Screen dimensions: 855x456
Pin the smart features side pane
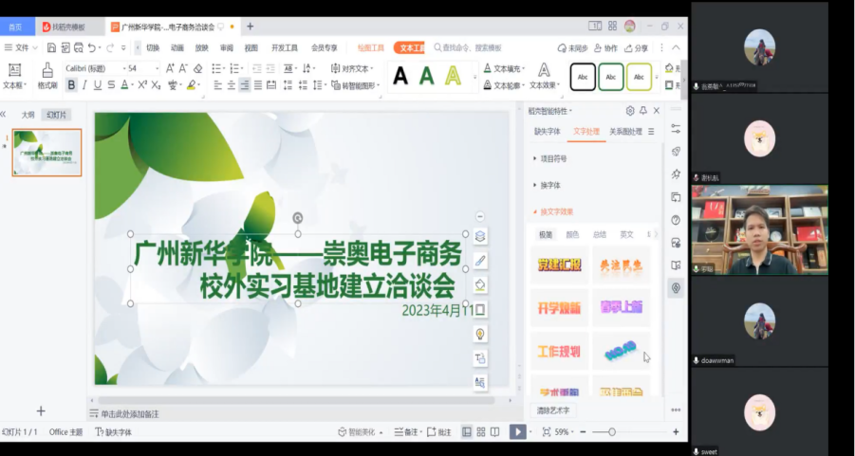point(643,111)
